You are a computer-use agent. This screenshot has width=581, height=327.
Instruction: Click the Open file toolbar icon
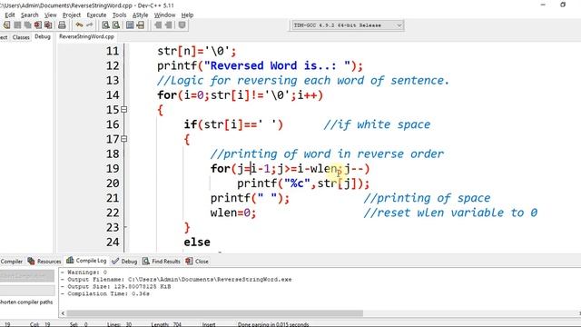coord(6,25)
